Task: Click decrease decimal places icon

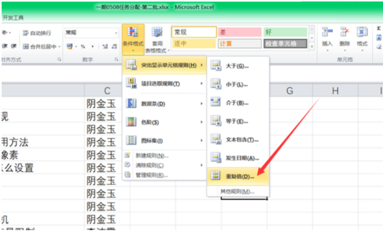Action: pyautogui.click(x=114, y=46)
